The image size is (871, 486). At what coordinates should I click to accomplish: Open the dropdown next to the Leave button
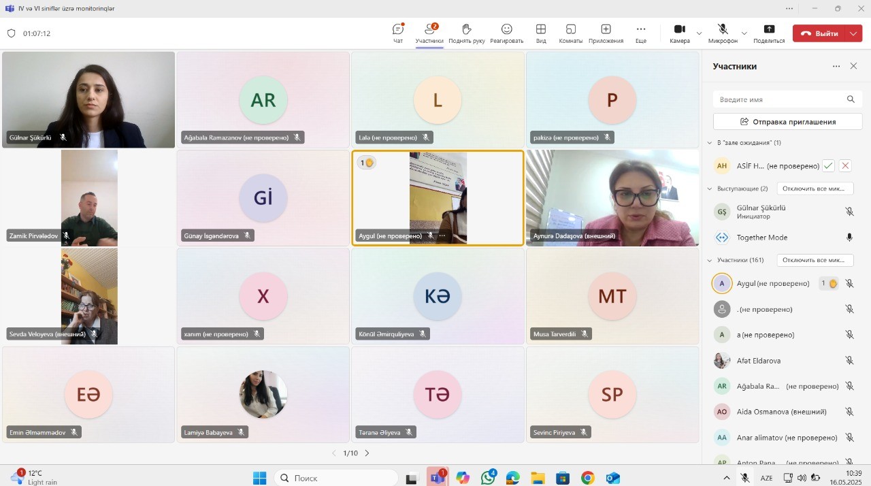coord(854,33)
